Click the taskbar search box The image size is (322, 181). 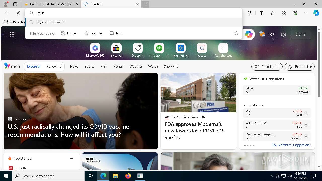[x=48, y=176]
